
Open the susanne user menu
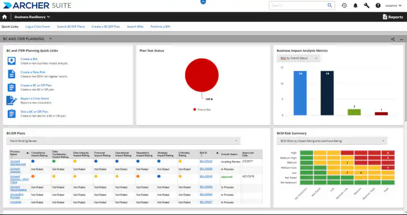pos(393,6)
